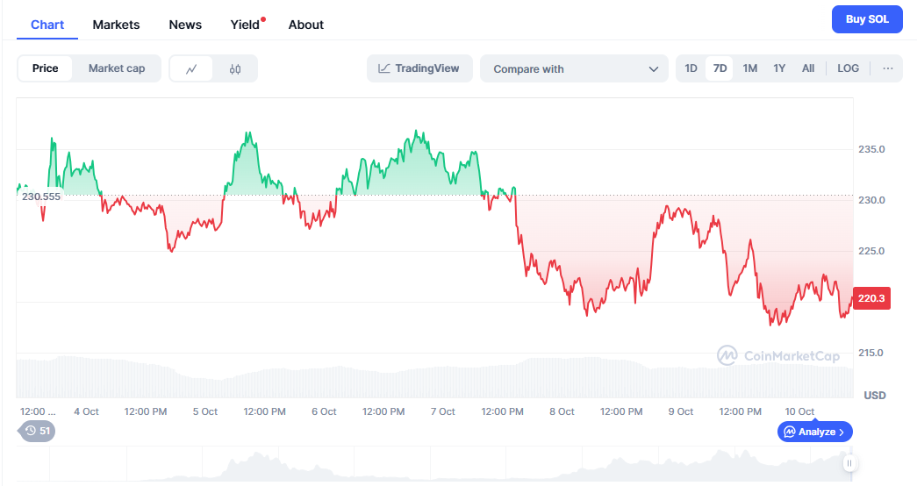917x486 pixels.
Task: Open TradingView chart mode
Action: click(419, 68)
